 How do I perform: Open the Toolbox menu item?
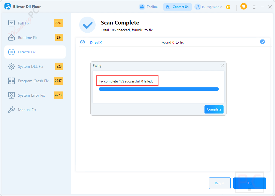tap(149, 7)
